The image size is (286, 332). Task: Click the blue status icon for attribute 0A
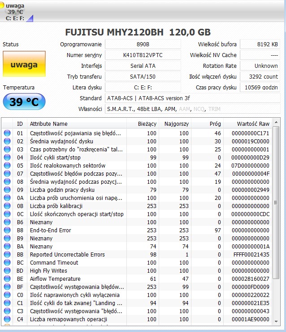pyautogui.click(x=7, y=198)
